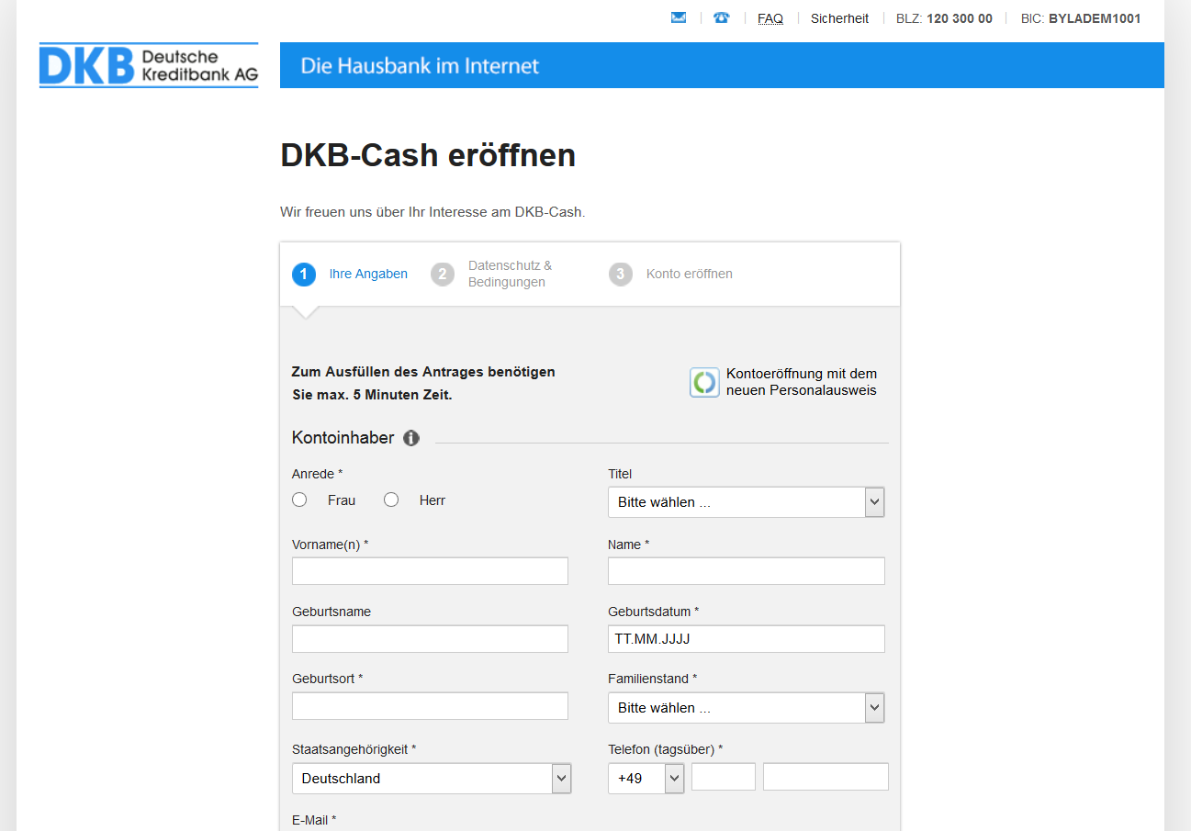Screen dimensions: 1191x831
Task: Go to Datenschutz & Bedingungen step
Action: pos(511,274)
